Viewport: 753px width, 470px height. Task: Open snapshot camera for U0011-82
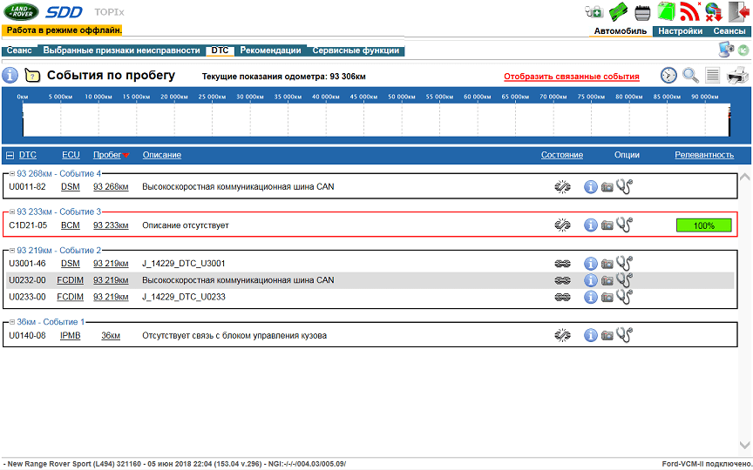(607, 187)
